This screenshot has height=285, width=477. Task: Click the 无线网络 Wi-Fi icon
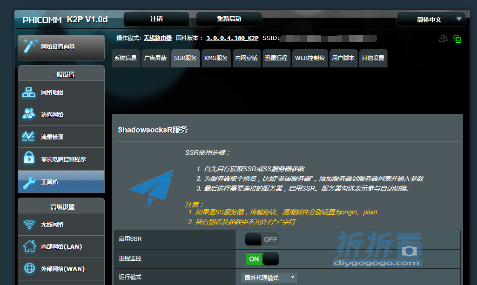(29, 224)
